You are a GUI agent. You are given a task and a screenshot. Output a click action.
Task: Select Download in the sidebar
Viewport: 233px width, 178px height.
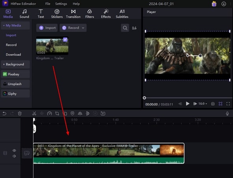click(x=13, y=55)
